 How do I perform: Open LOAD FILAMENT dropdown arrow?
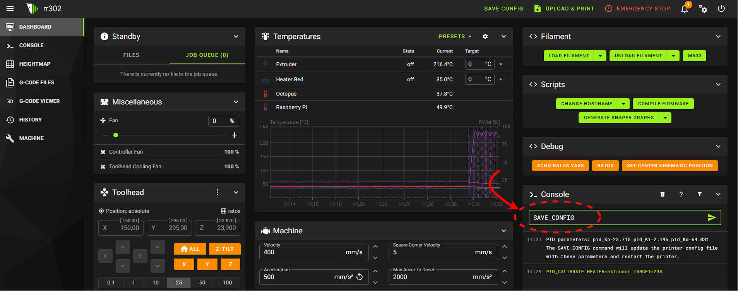(600, 56)
